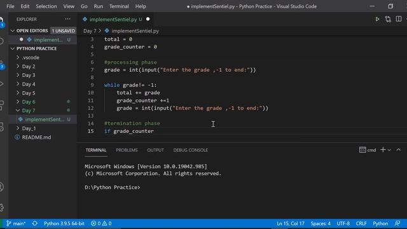Open Explorer more actions ellipsis
Viewport: 407px width, 229px height.
(68, 19)
